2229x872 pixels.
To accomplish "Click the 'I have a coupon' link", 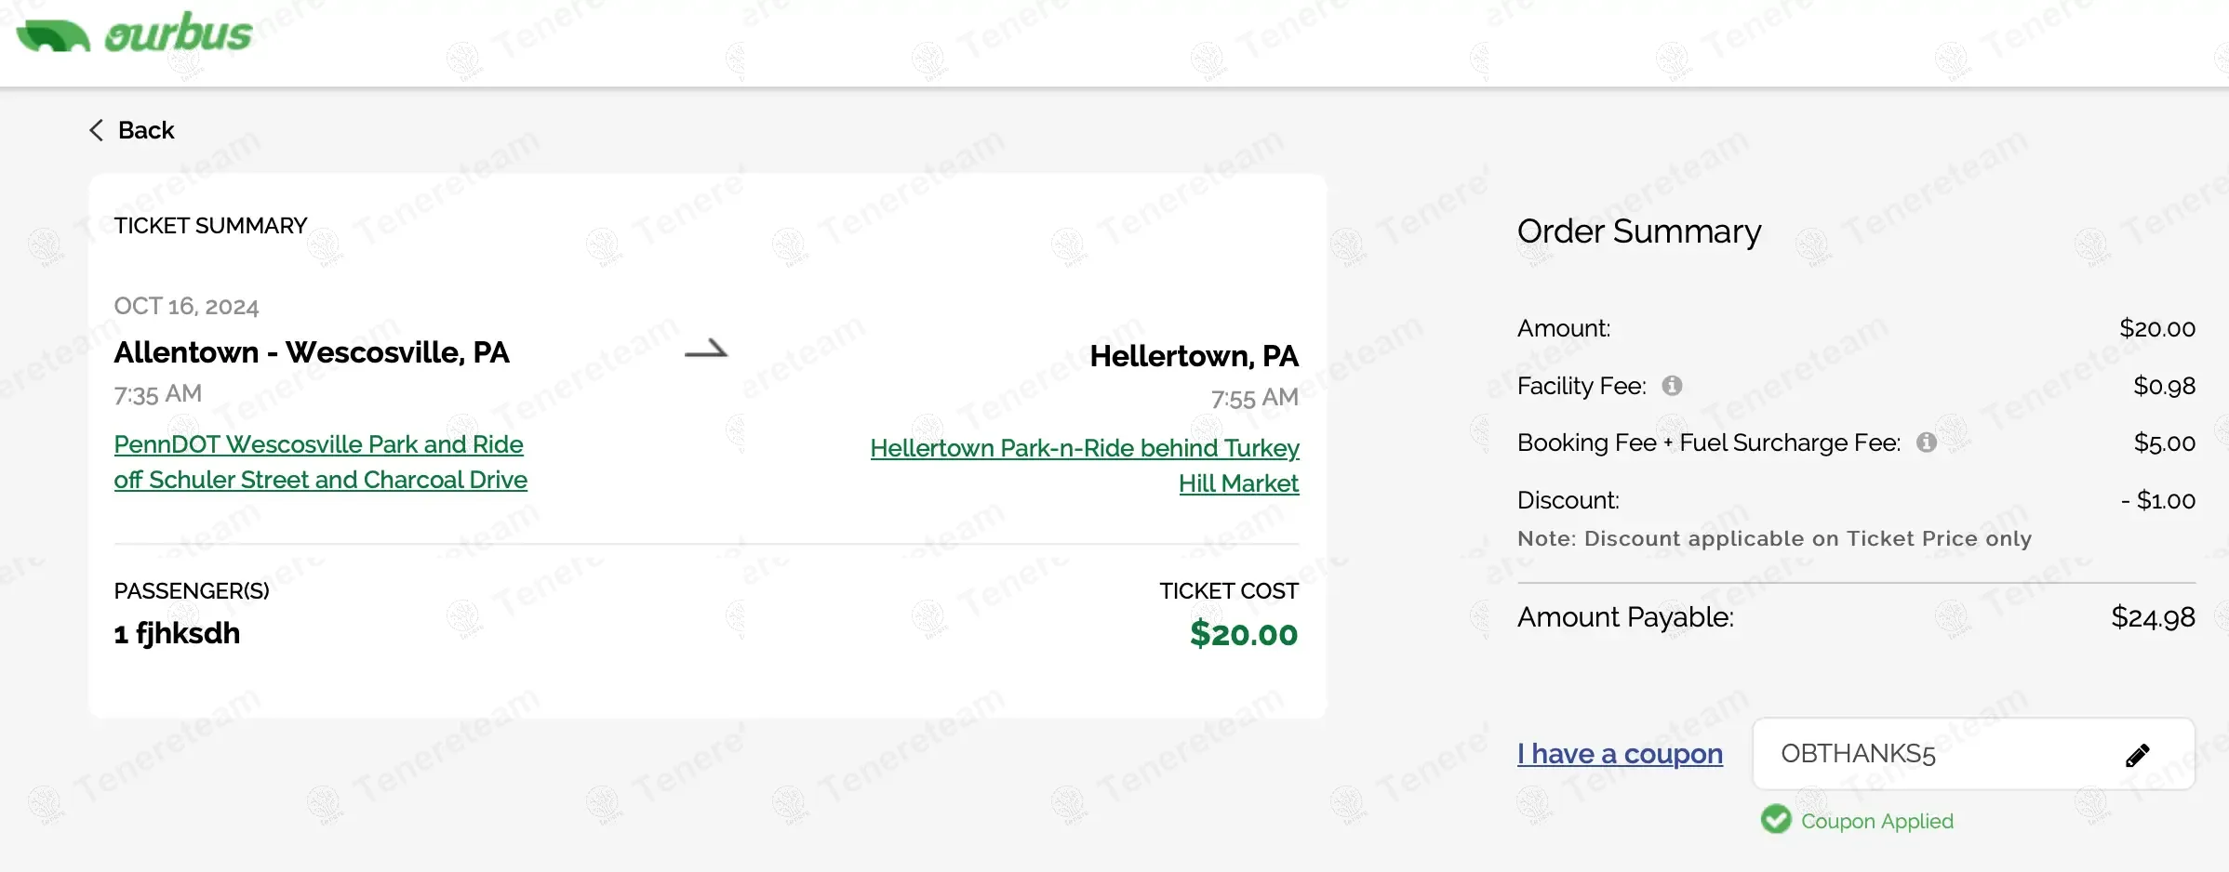I will point(1620,754).
